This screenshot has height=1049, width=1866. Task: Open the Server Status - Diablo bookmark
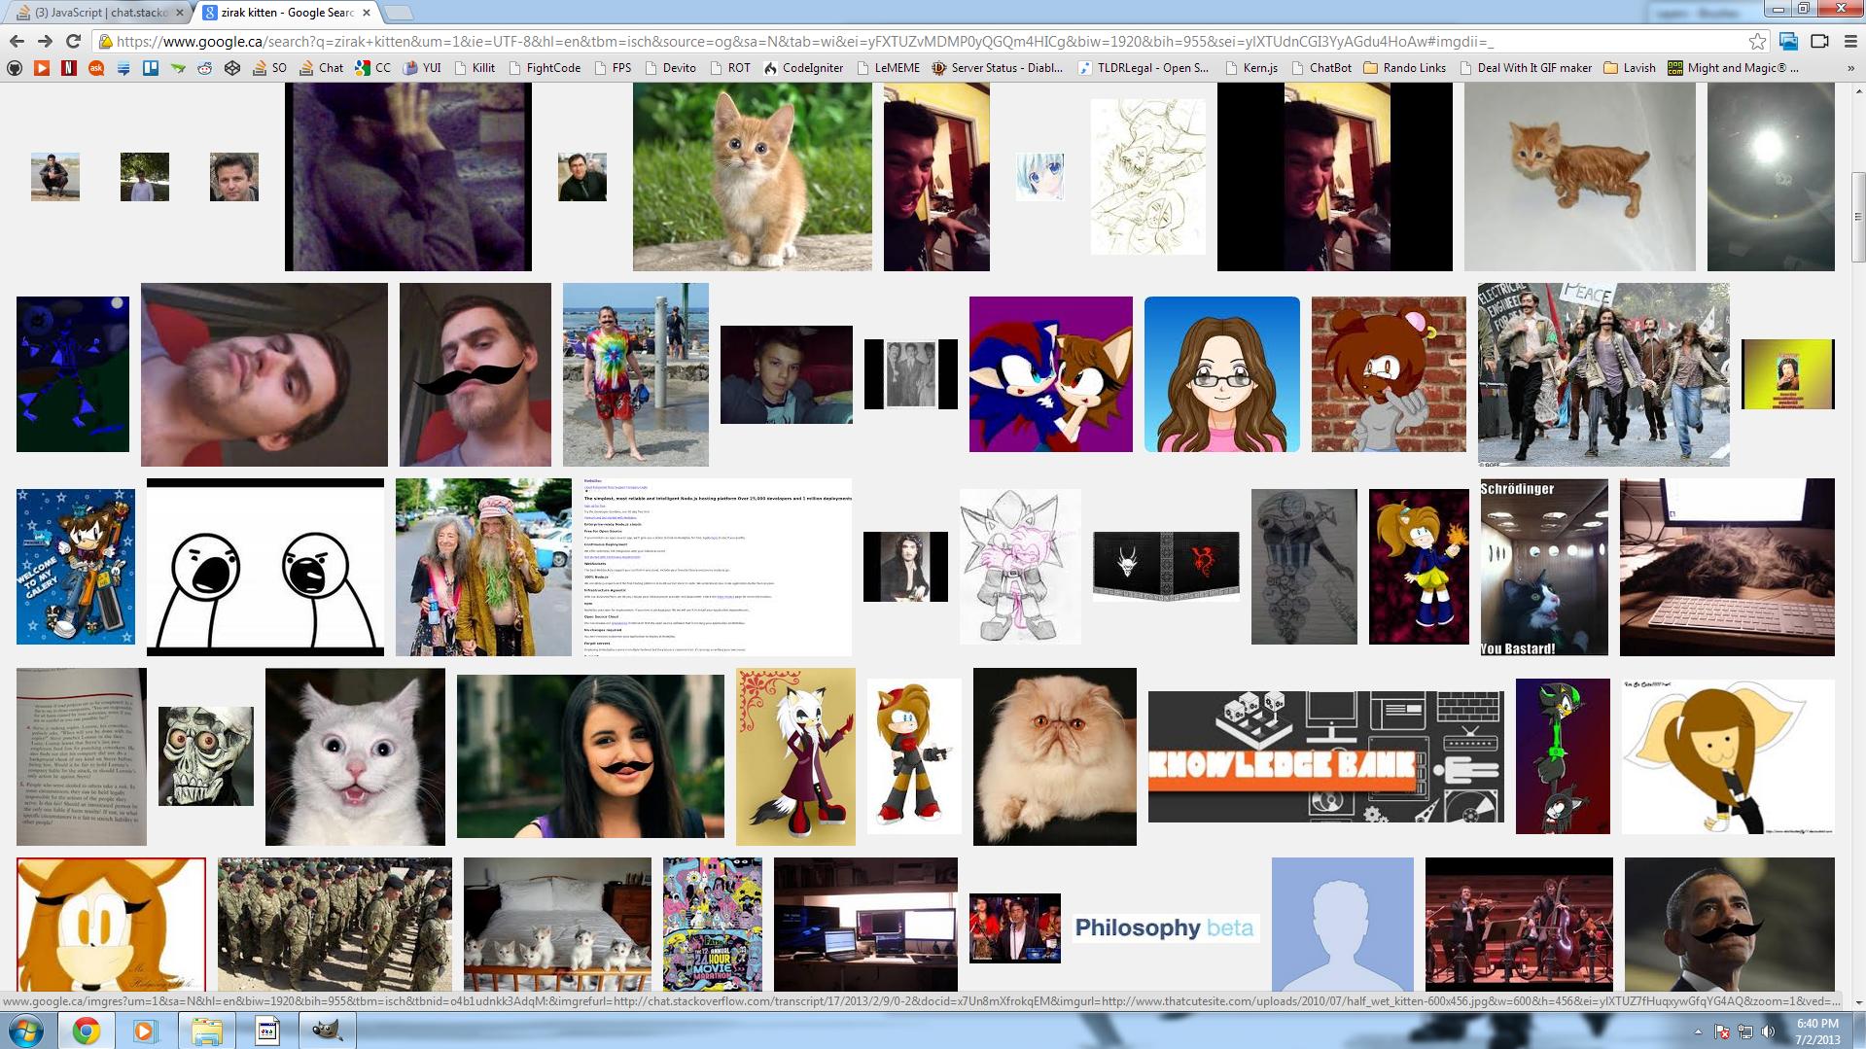[997, 68]
